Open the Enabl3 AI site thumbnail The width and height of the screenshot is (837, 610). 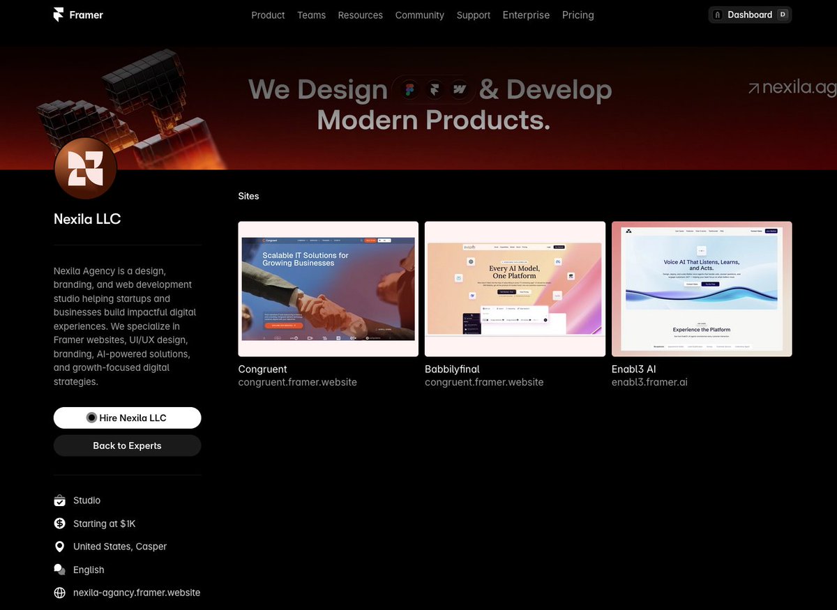[702, 289]
